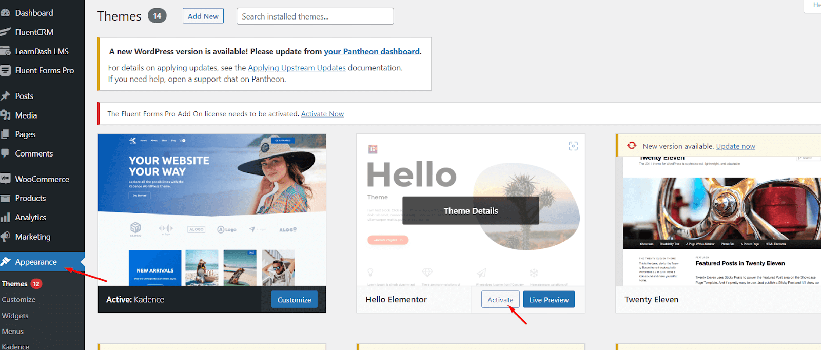
Task: Click the Twenty Eleven theme name
Action: (x=651, y=300)
